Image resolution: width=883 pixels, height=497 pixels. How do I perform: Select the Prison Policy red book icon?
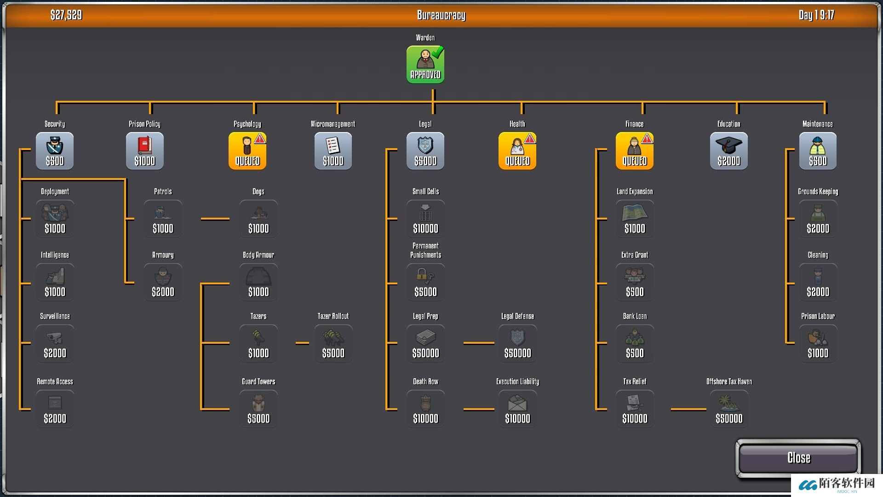(x=145, y=151)
